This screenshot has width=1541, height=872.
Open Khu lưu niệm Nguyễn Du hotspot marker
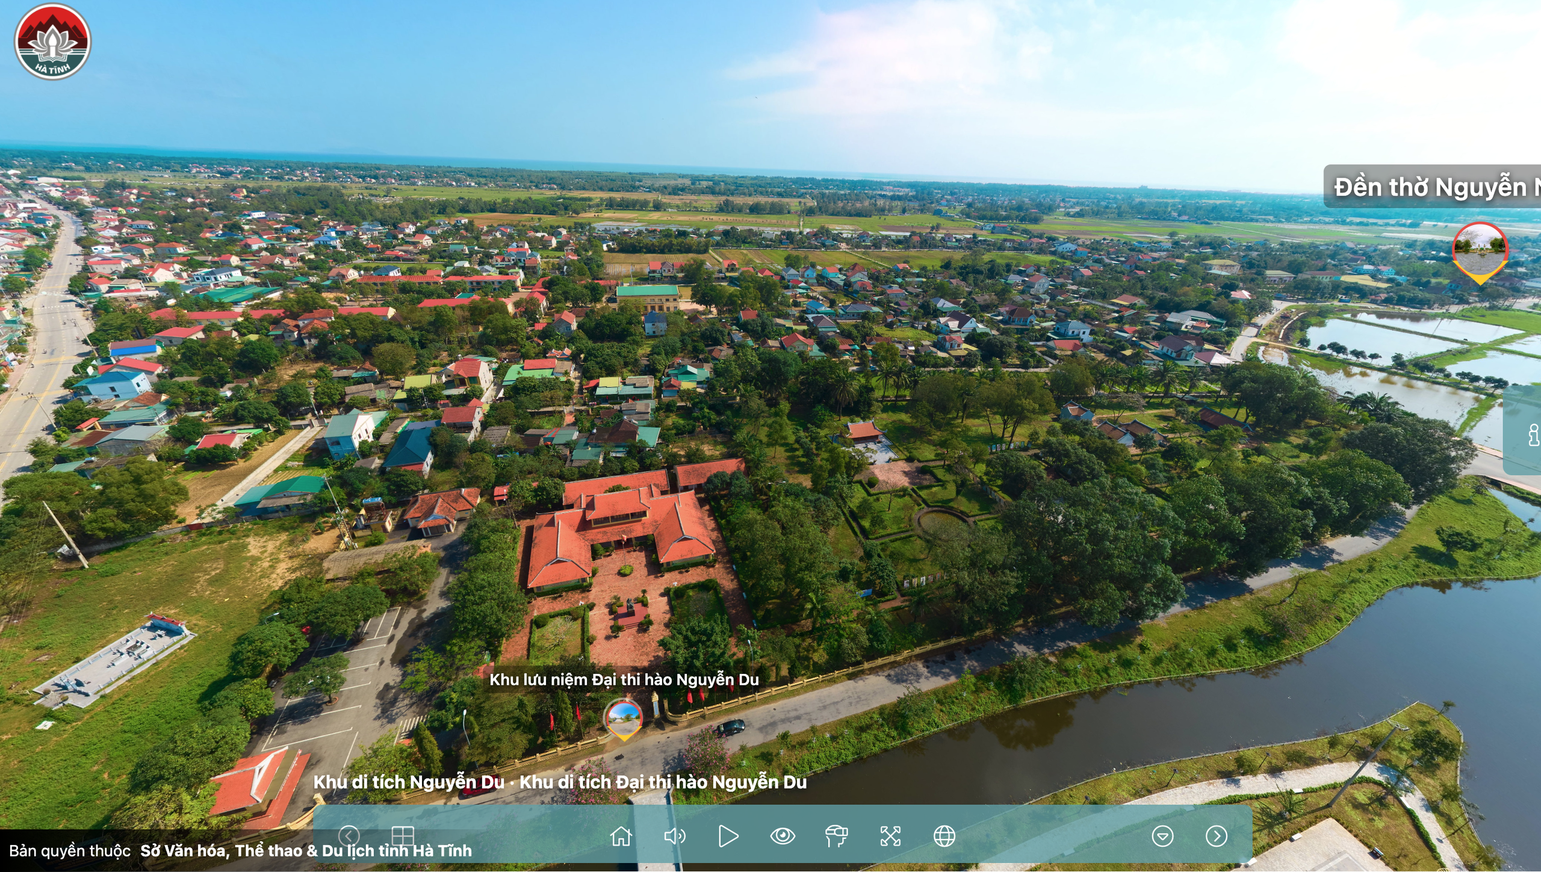point(624,718)
